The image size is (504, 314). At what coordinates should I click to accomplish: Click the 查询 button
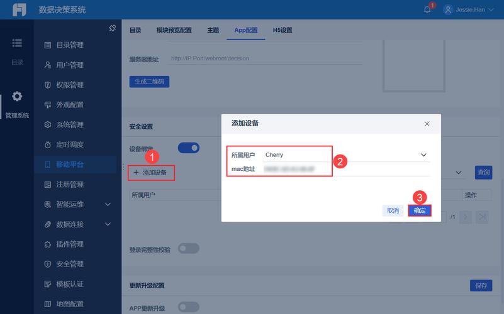[x=483, y=173]
